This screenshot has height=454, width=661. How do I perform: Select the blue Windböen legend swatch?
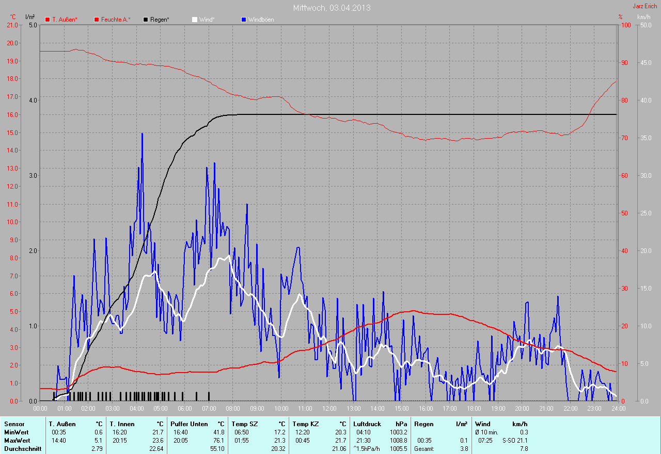pyautogui.click(x=244, y=20)
